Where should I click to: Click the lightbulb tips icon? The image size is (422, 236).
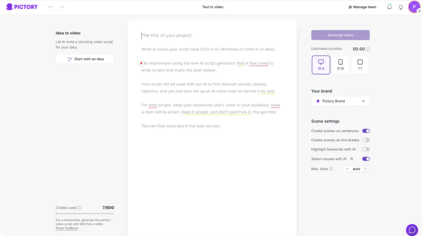401,7
